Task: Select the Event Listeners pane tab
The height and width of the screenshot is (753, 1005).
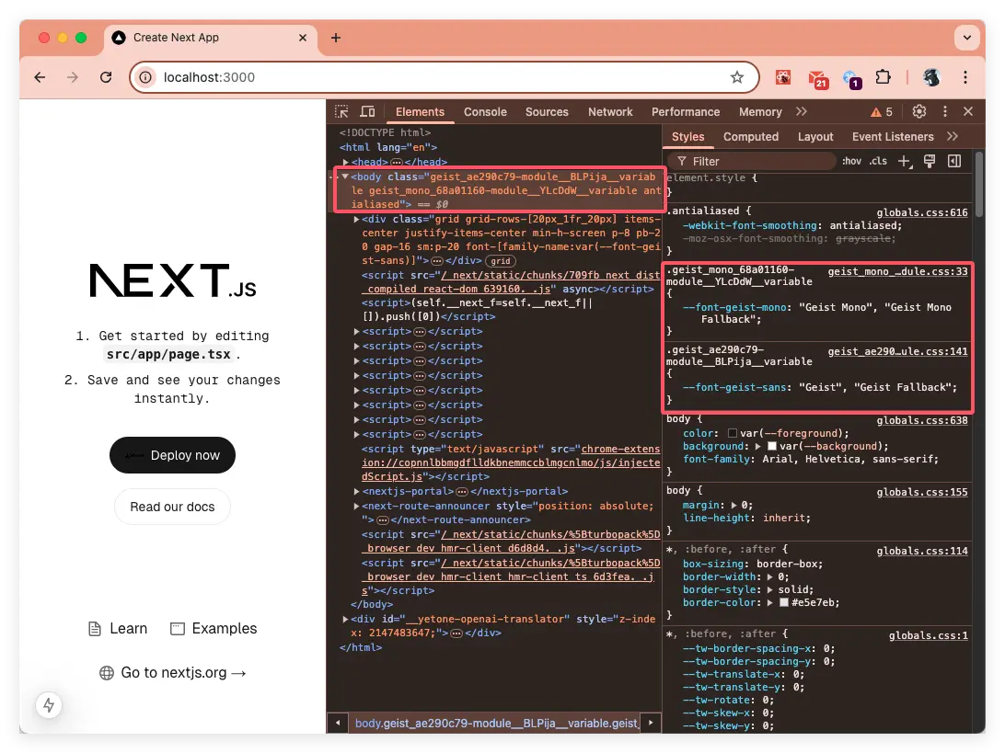Action: pyautogui.click(x=892, y=136)
